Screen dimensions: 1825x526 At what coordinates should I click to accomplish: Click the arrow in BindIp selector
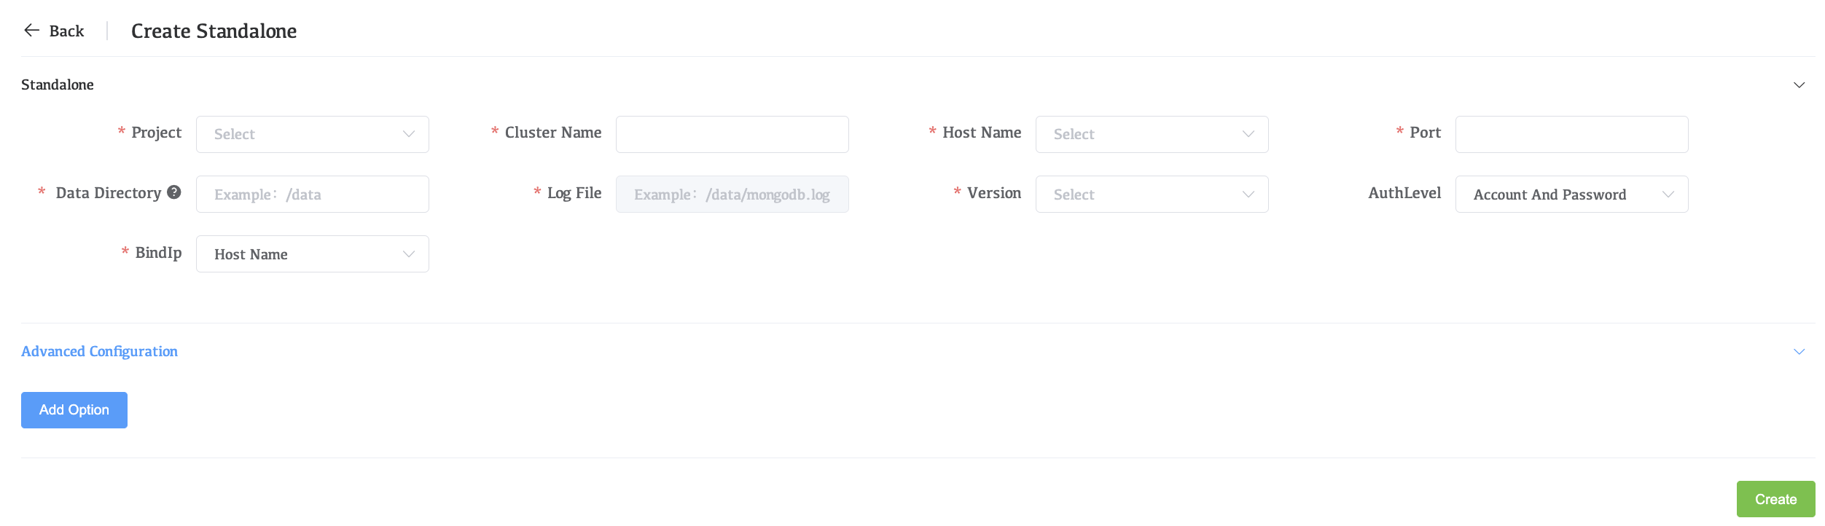click(x=409, y=254)
